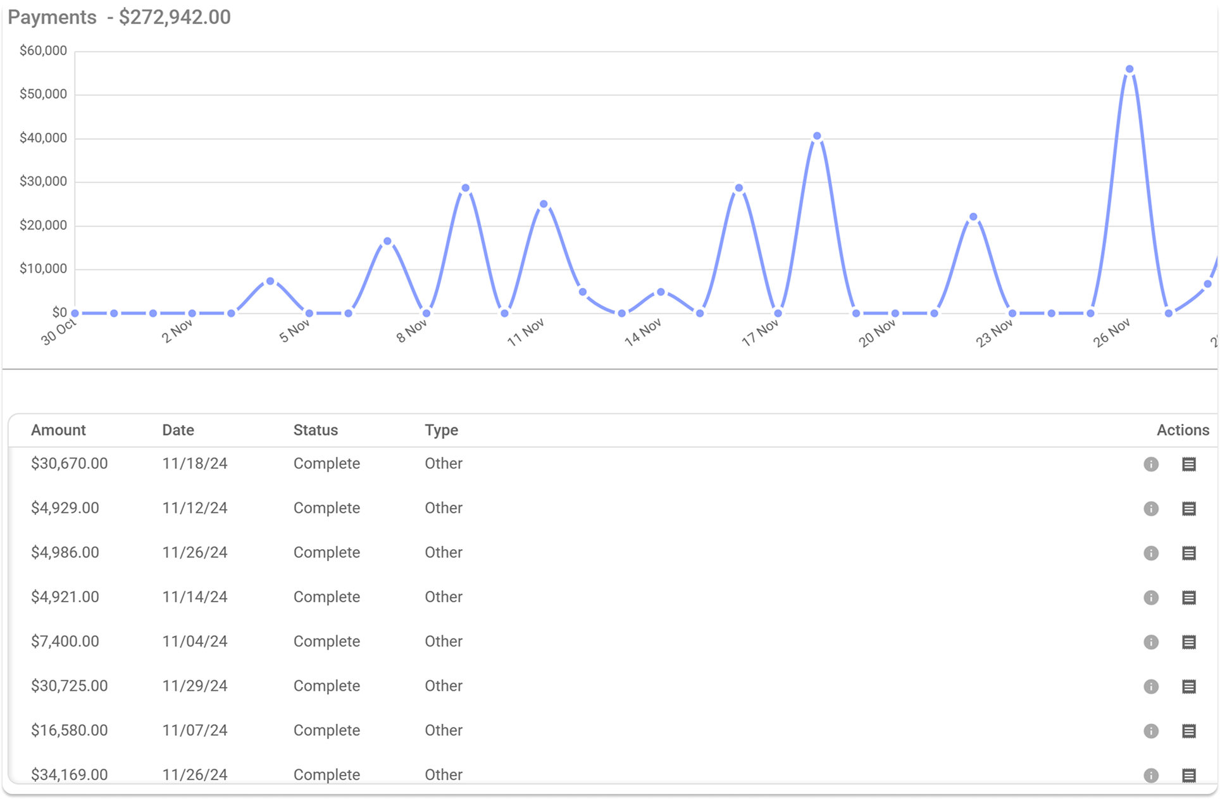Image resolution: width=1220 pixels, height=799 pixels.
Task: Select the 18 Nov peak near $40,000
Action: pyautogui.click(x=817, y=136)
